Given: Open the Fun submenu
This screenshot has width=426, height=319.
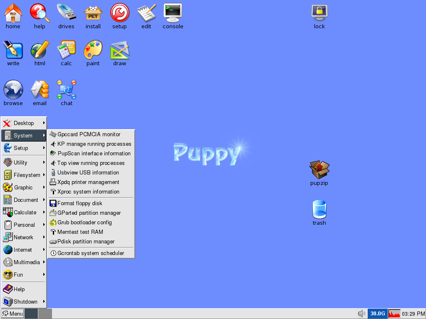Looking at the screenshot, I should (24, 275).
